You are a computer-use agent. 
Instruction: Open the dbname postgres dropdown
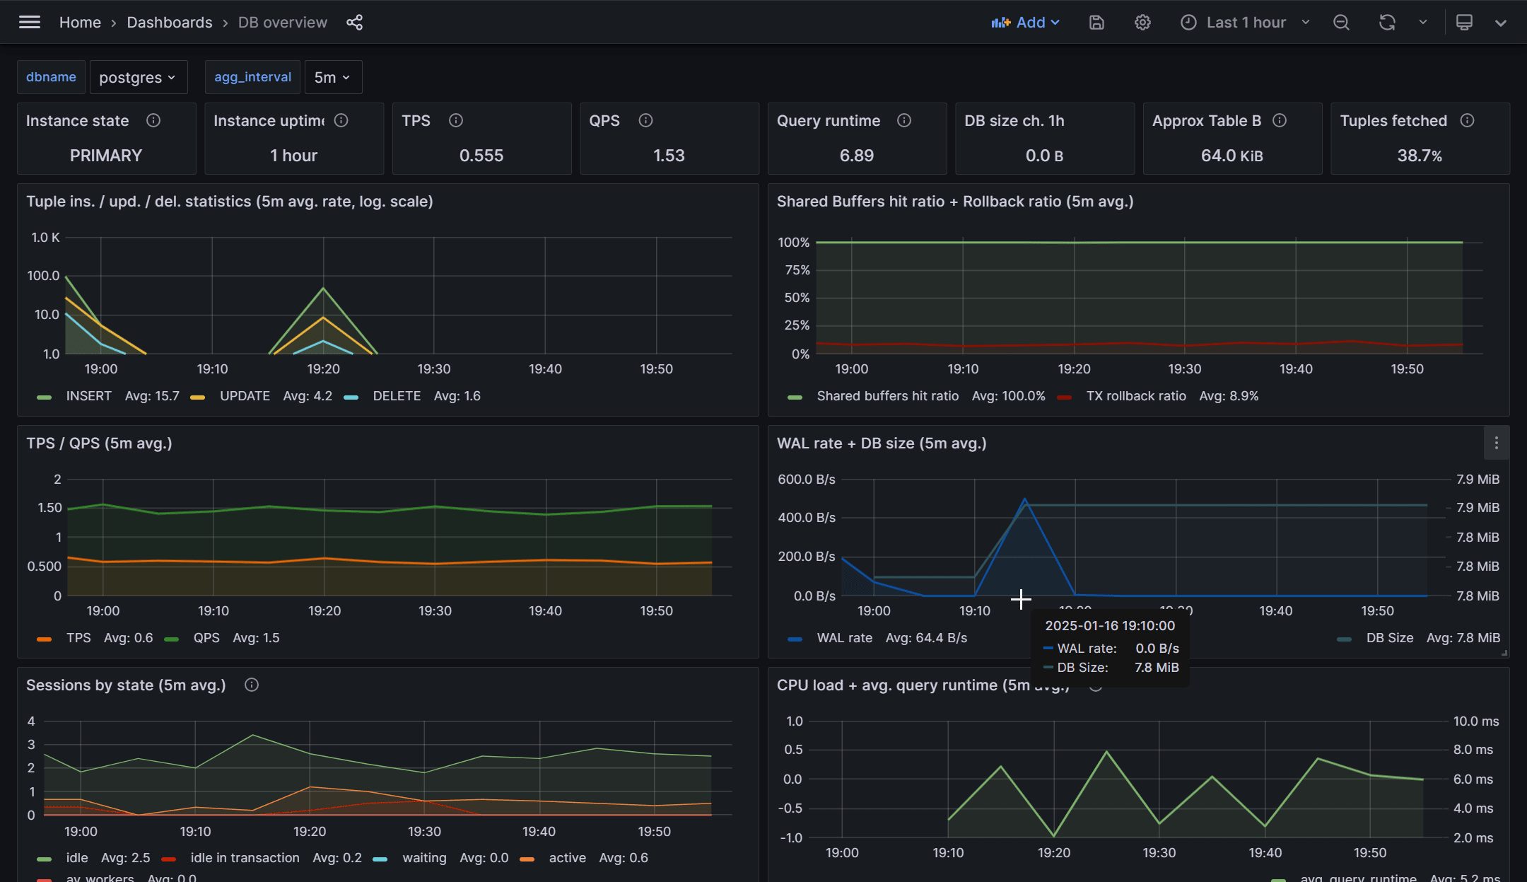138,78
